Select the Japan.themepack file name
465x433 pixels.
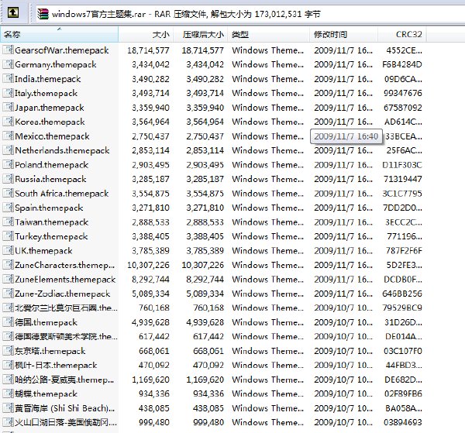50,108
